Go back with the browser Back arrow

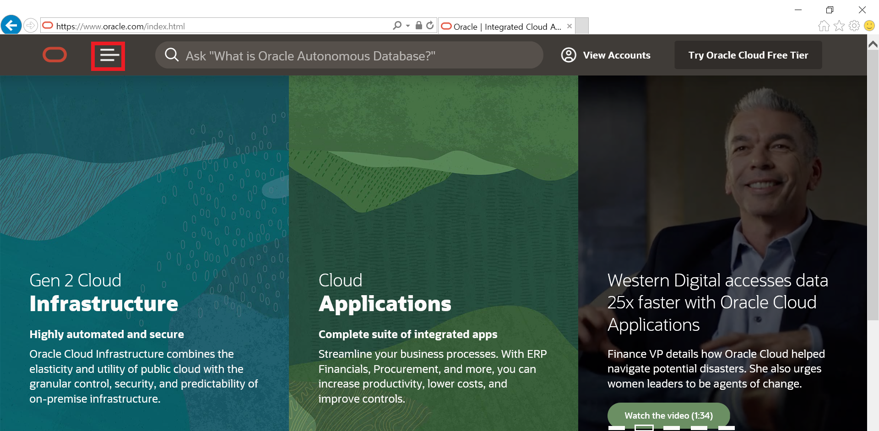click(x=11, y=25)
